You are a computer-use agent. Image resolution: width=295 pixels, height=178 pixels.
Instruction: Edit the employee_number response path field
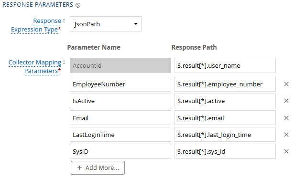coord(225,84)
